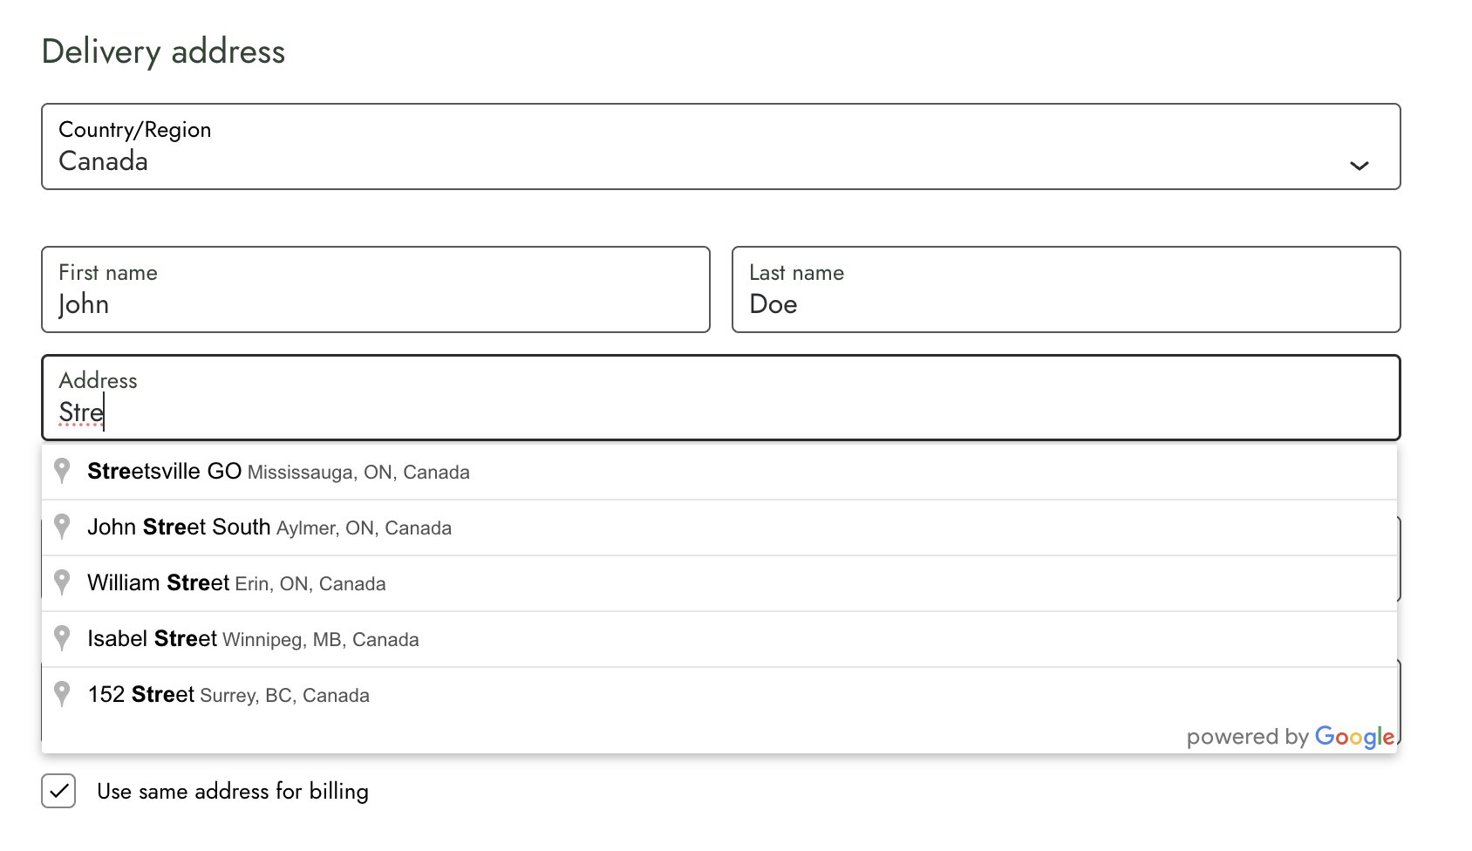Open the Country/Region dropdown
1472x851 pixels.
720,146
